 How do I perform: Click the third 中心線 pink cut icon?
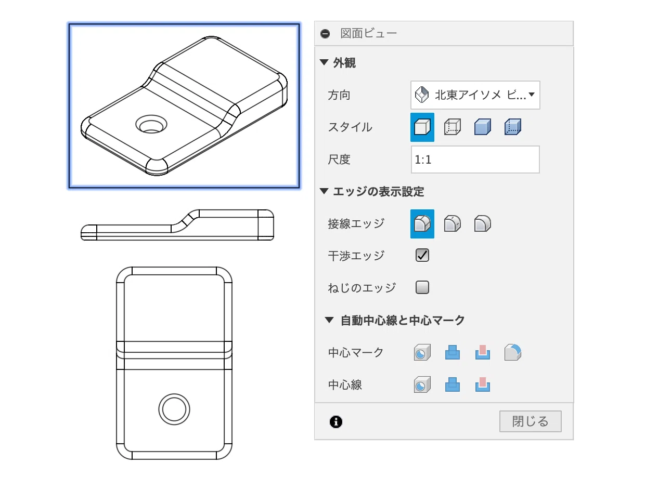pyautogui.click(x=483, y=385)
